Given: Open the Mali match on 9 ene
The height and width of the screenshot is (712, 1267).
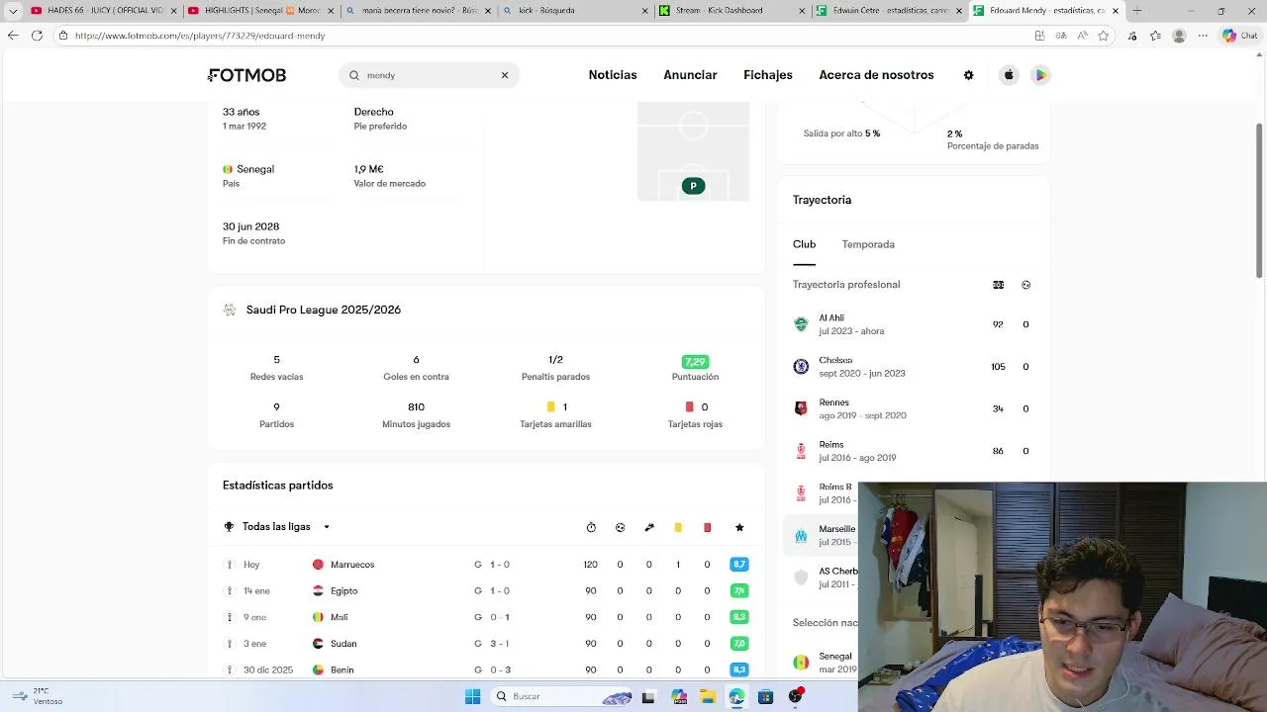Looking at the screenshot, I should point(485,617).
